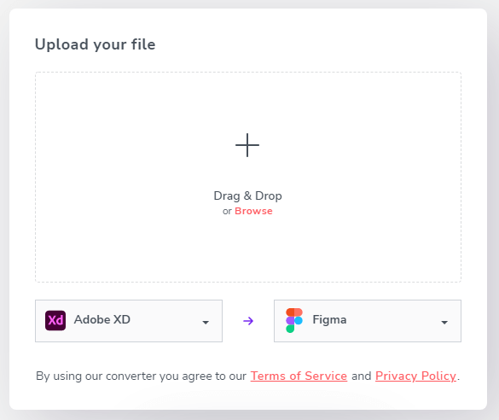Click the Drag & Drop text
This screenshot has height=420, width=499.
(x=247, y=195)
